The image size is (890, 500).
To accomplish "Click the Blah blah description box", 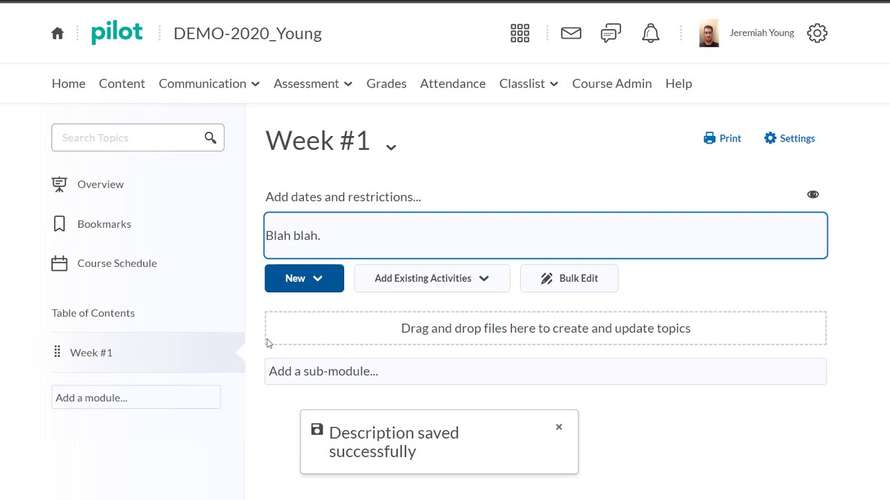I will (x=546, y=235).
